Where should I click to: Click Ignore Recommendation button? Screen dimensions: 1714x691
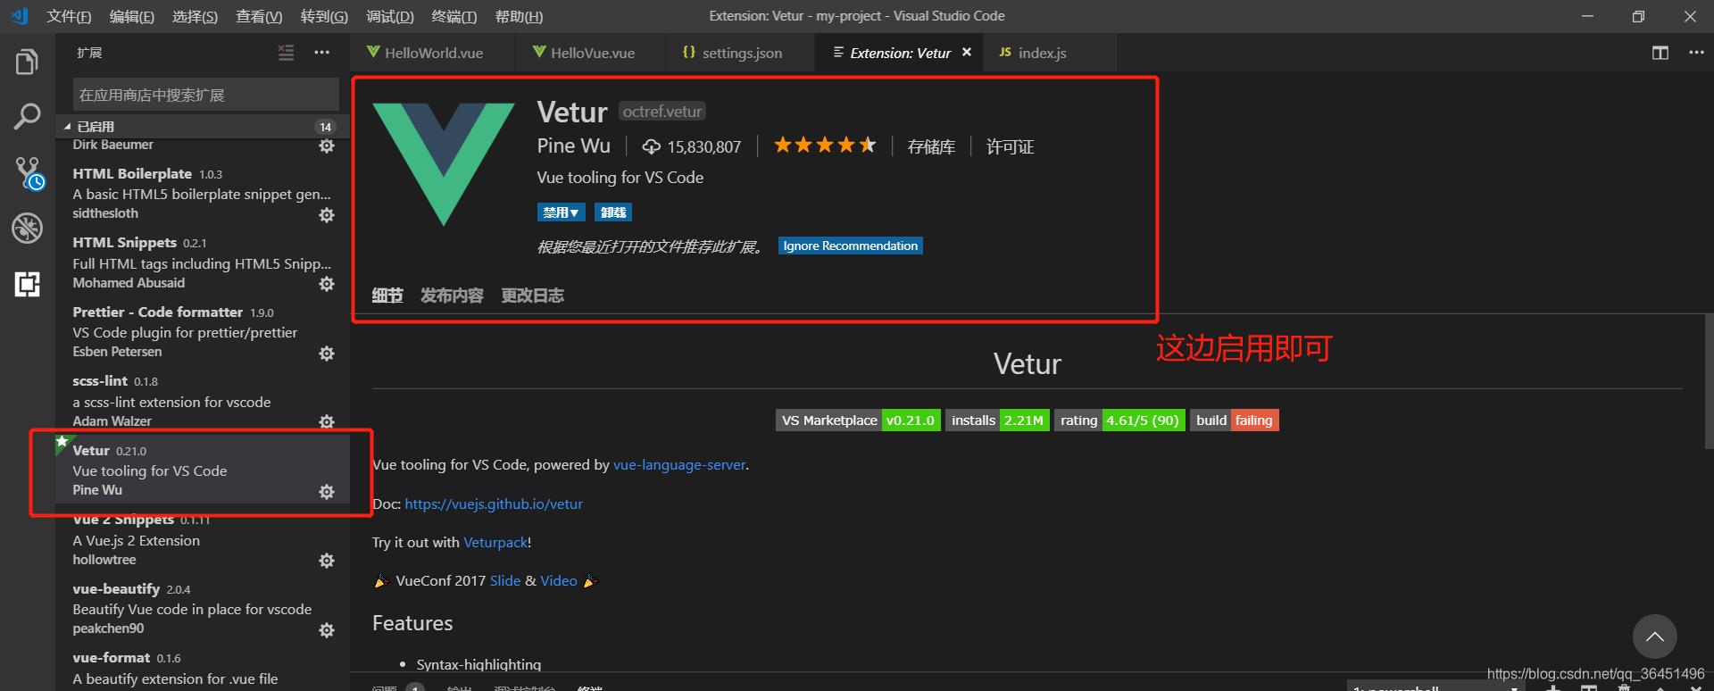(851, 246)
